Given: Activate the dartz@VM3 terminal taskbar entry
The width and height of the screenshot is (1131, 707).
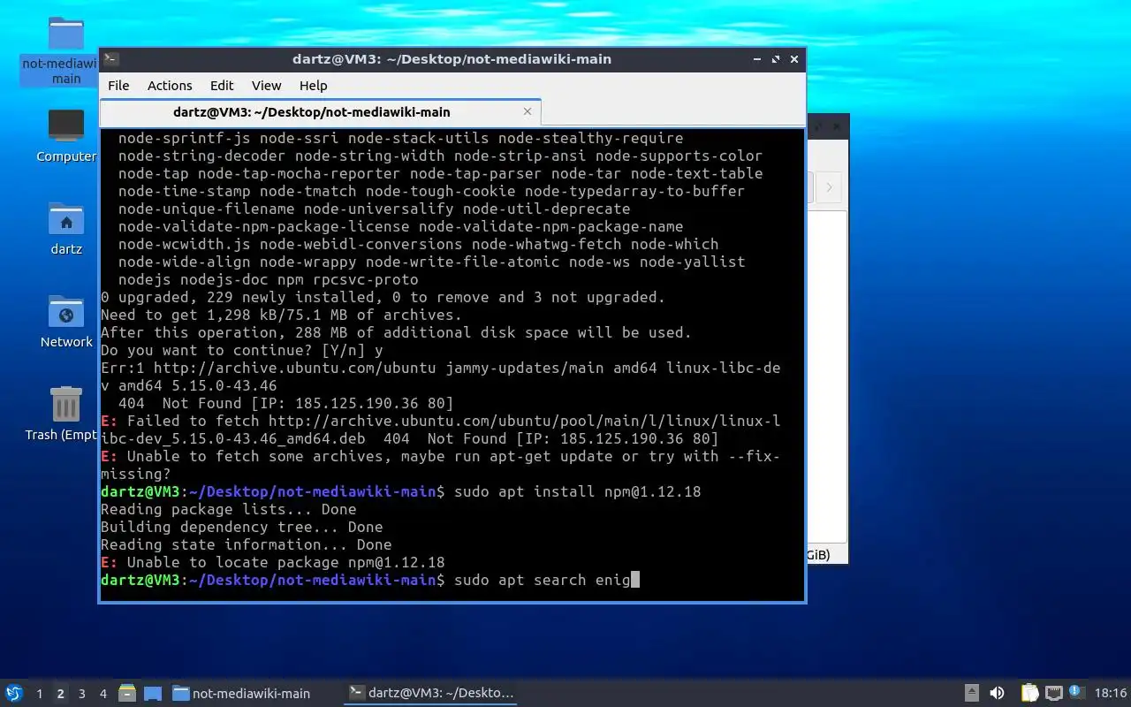Looking at the screenshot, I should (x=431, y=694).
